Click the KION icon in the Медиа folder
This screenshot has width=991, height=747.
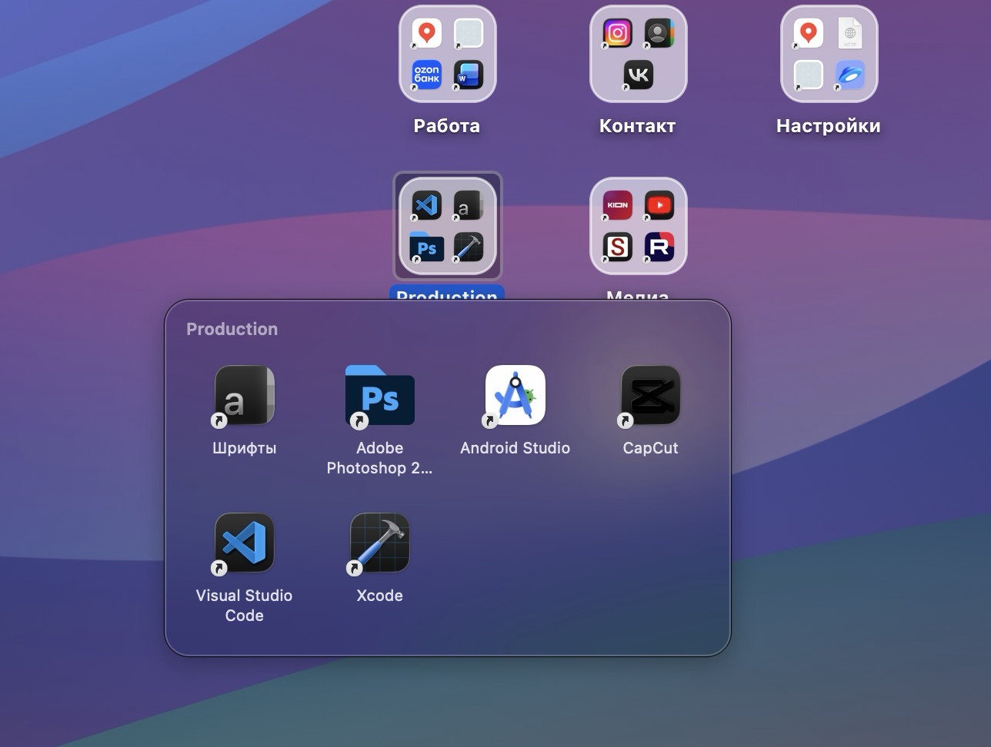pyautogui.click(x=617, y=205)
